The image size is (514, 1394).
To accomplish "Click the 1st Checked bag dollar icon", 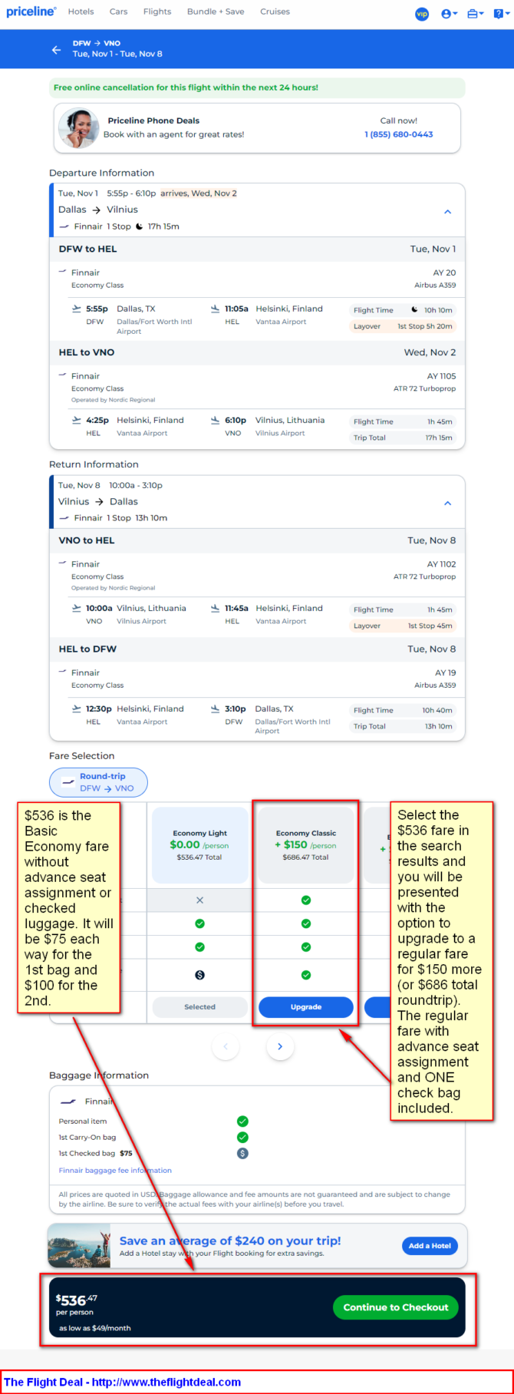I will (242, 1153).
